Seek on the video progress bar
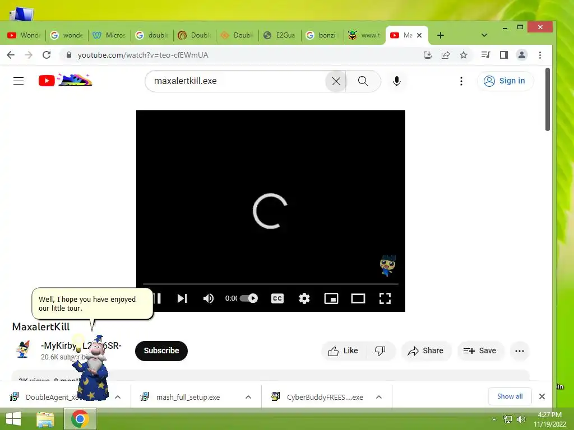Viewport: 574px width, 430px height. [x=271, y=284]
